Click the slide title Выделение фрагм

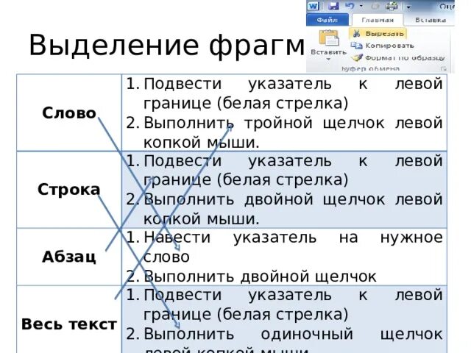(167, 46)
